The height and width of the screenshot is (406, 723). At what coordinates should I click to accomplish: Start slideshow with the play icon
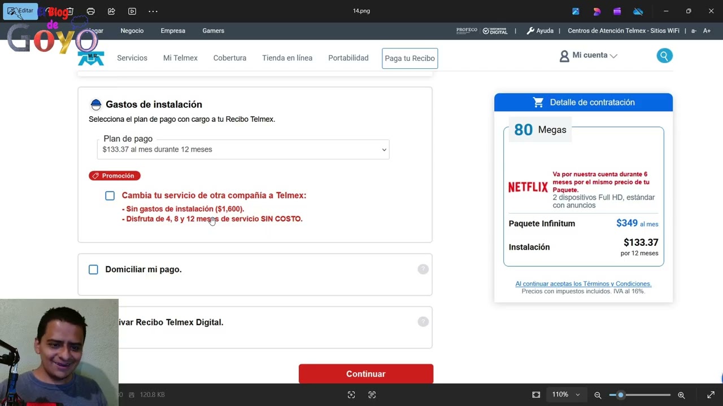[132, 11]
